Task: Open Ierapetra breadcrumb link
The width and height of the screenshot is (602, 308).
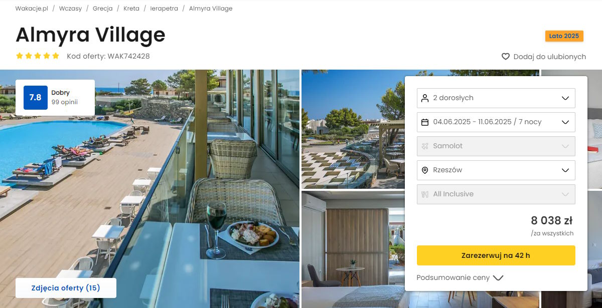Action: (164, 9)
